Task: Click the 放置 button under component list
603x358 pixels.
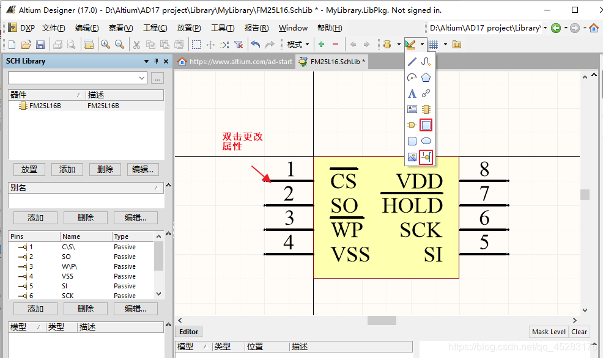Action: [29, 169]
